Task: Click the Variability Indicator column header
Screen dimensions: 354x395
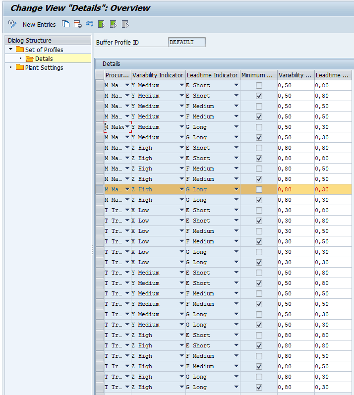Action: click(x=158, y=75)
